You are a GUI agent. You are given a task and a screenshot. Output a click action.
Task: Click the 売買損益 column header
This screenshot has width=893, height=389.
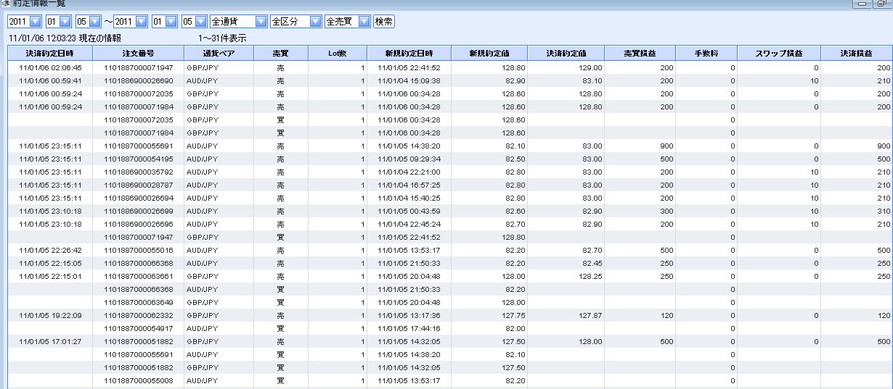click(640, 54)
